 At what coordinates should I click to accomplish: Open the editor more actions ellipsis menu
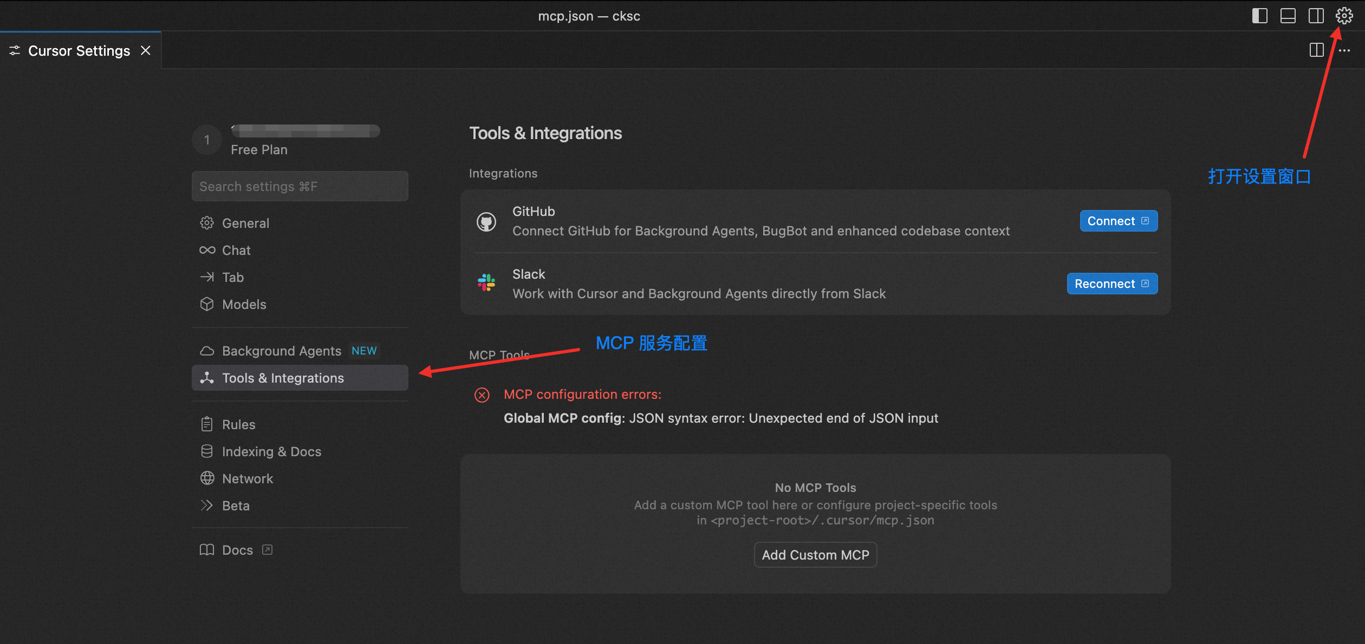click(1344, 50)
